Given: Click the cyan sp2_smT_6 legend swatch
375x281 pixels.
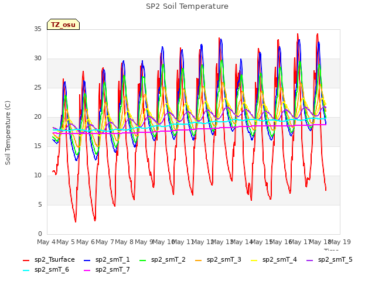Looking at the screenshot, I should coord(26,270).
